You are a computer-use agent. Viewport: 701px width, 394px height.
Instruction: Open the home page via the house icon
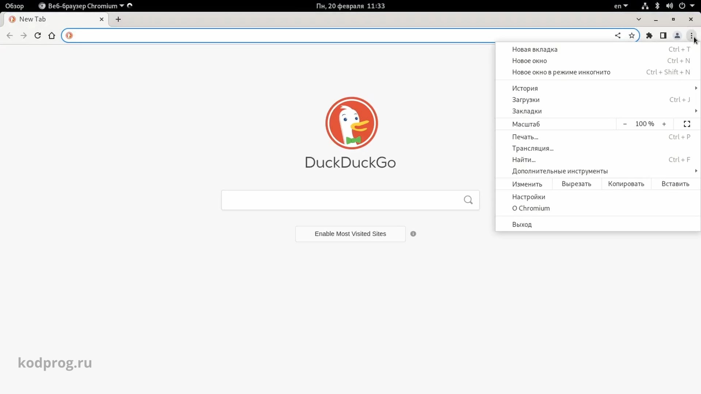tap(52, 35)
